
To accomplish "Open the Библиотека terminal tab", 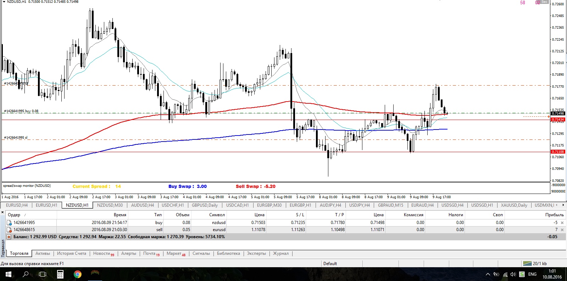I will tap(228, 253).
